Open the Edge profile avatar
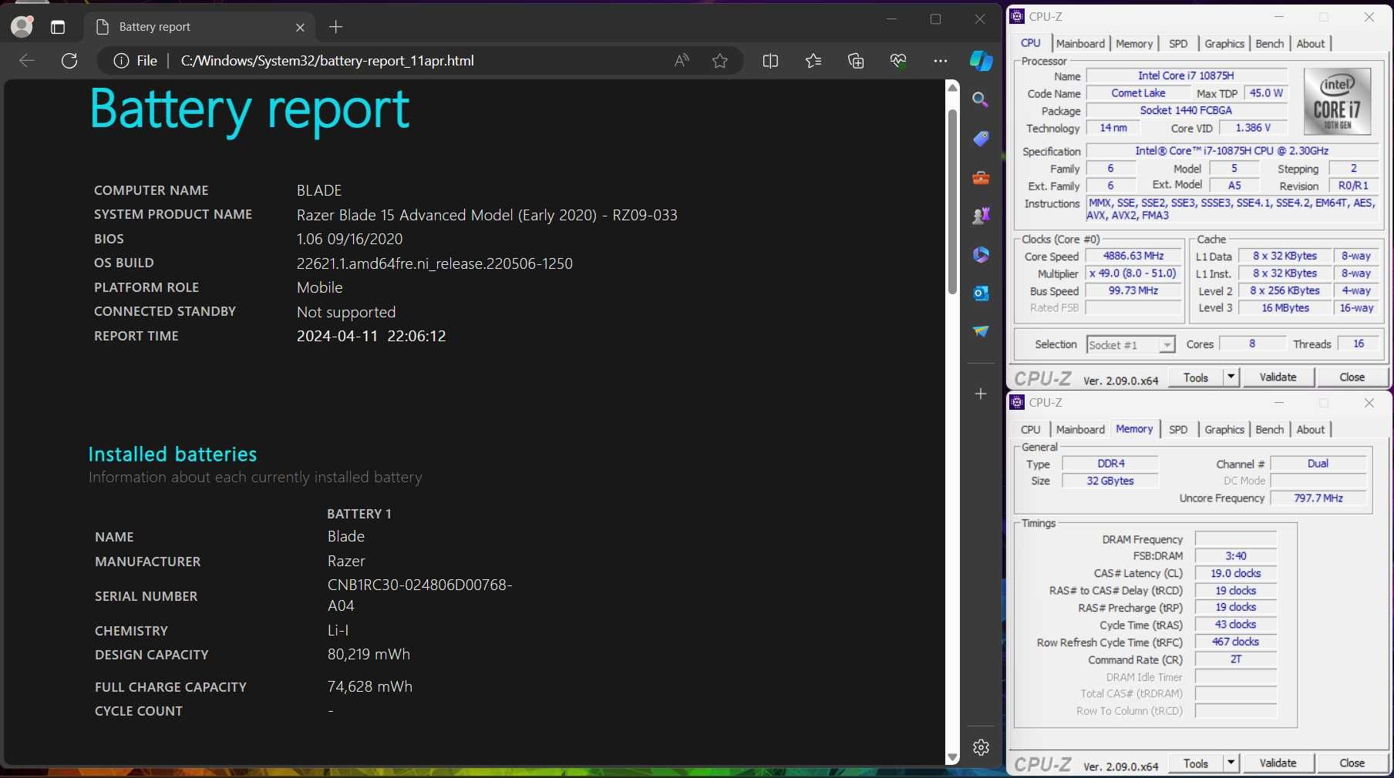This screenshot has width=1394, height=778. 22,27
